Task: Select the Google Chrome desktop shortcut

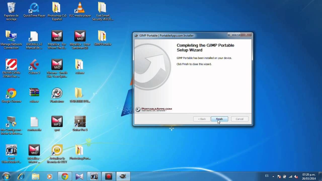Action: click(11, 96)
